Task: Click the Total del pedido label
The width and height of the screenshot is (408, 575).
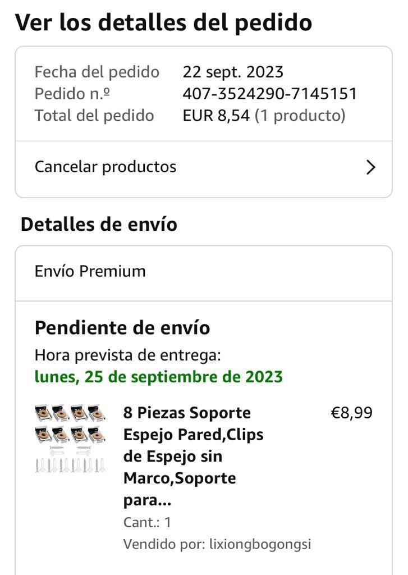Action: [x=94, y=116]
